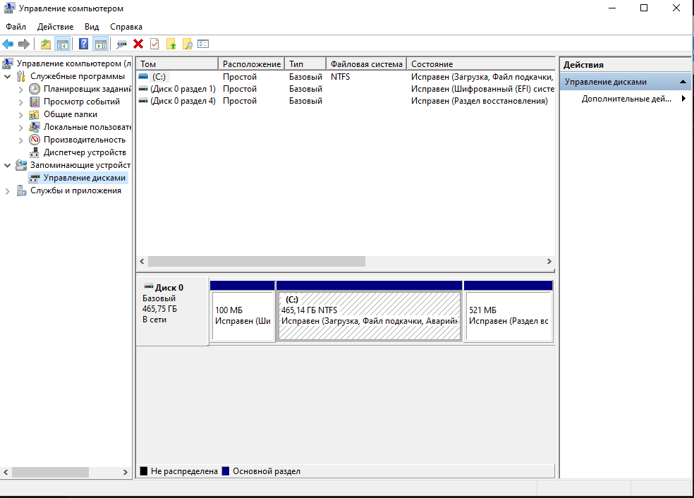This screenshot has height=498, width=694.
Task: Select the Службы и приложения icon
Action: (20, 190)
